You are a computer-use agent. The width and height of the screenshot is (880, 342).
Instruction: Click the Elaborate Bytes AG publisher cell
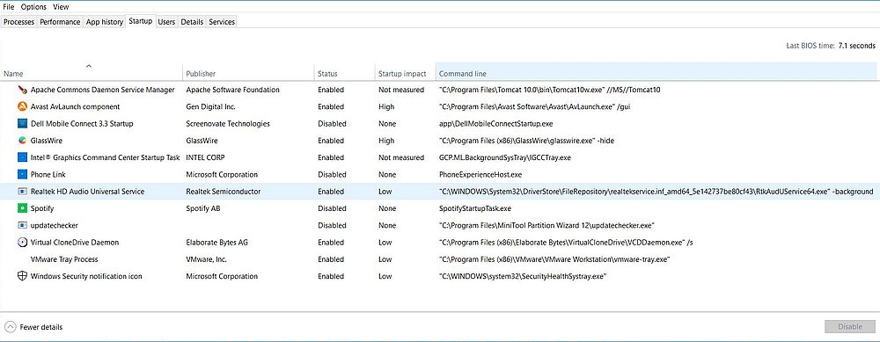click(x=216, y=242)
